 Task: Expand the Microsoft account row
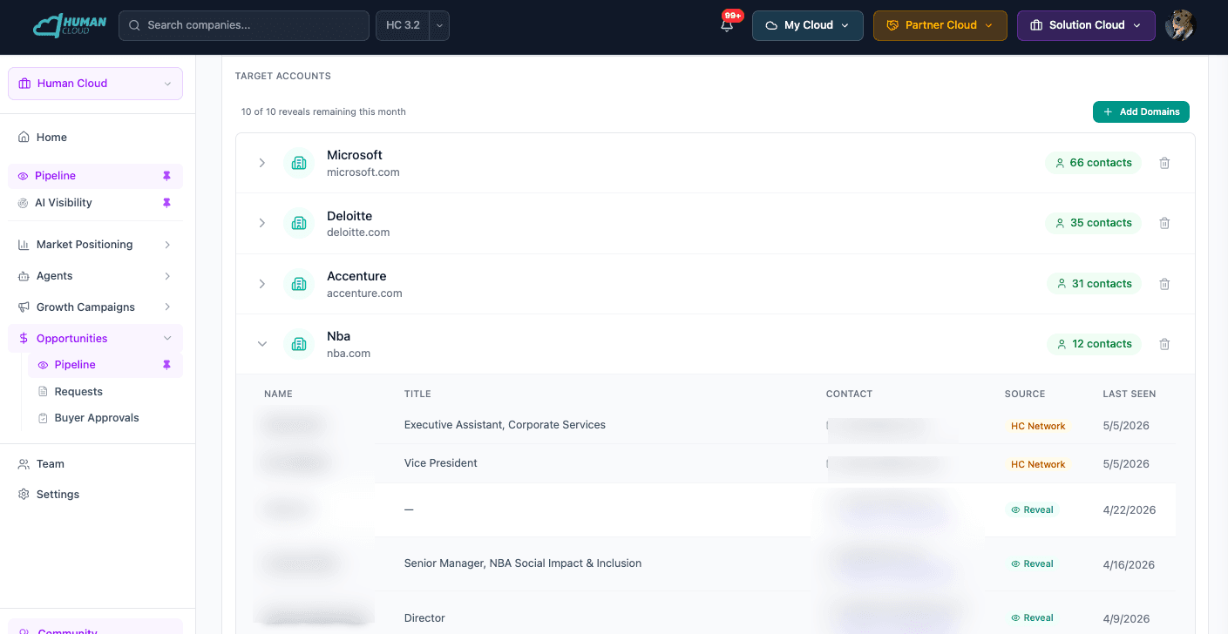point(261,163)
